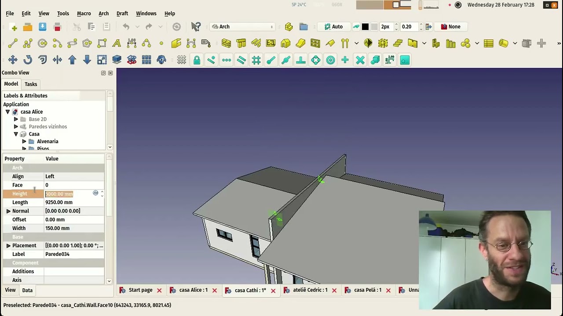
Task: Select the Arch Window tool
Action: [x=315, y=43]
